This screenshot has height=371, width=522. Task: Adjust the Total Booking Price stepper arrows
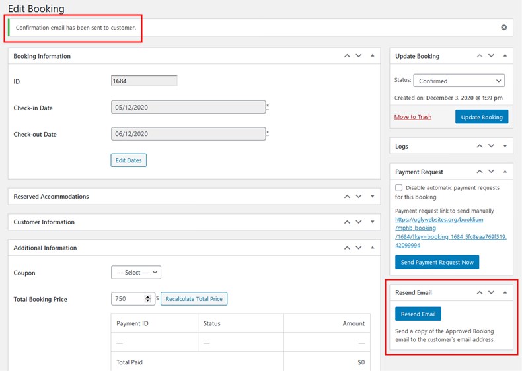pos(147,299)
